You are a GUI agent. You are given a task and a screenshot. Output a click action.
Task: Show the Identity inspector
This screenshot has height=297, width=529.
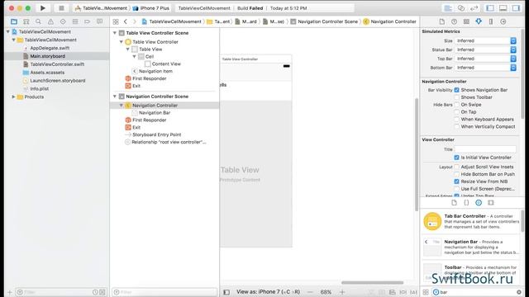pyautogui.click(x=466, y=21)
